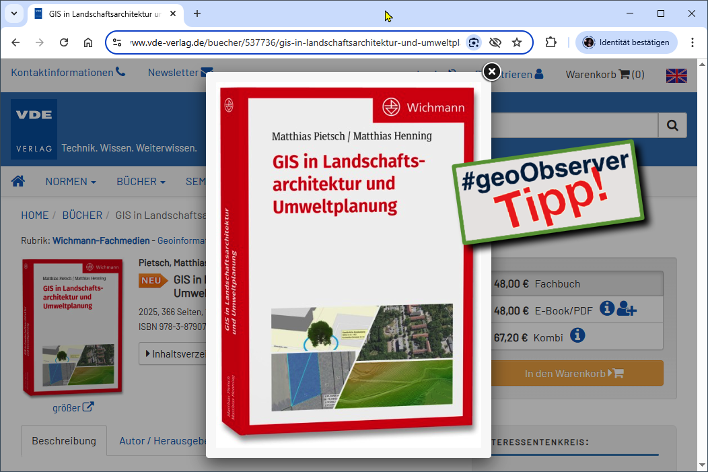The width and height of the screenshot is (708, 472).
Task: Bookmark this page with the star
Action: coord(517,42)
